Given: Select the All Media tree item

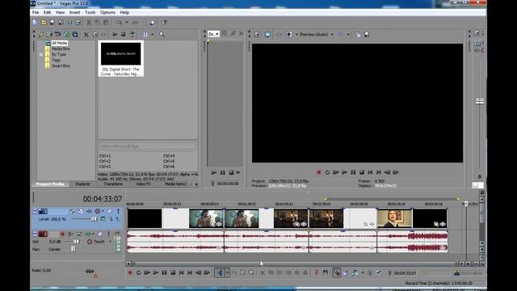Looking at the screenshot, I should (59, 43).
